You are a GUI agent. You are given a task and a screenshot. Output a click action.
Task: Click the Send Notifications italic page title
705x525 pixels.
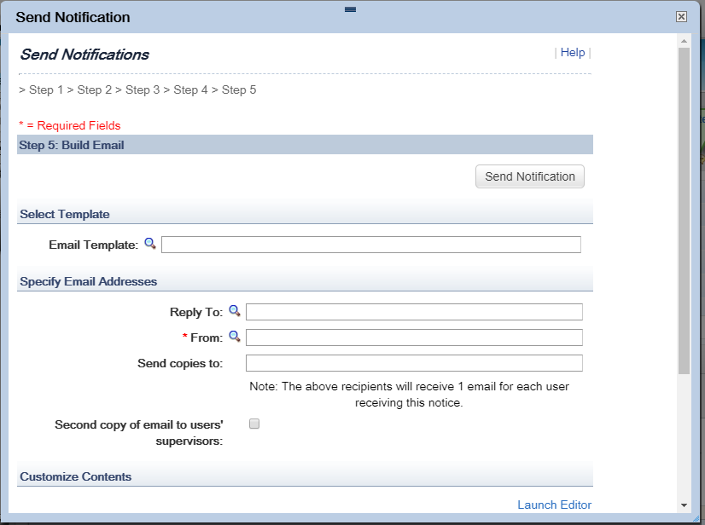coord(84,55)
